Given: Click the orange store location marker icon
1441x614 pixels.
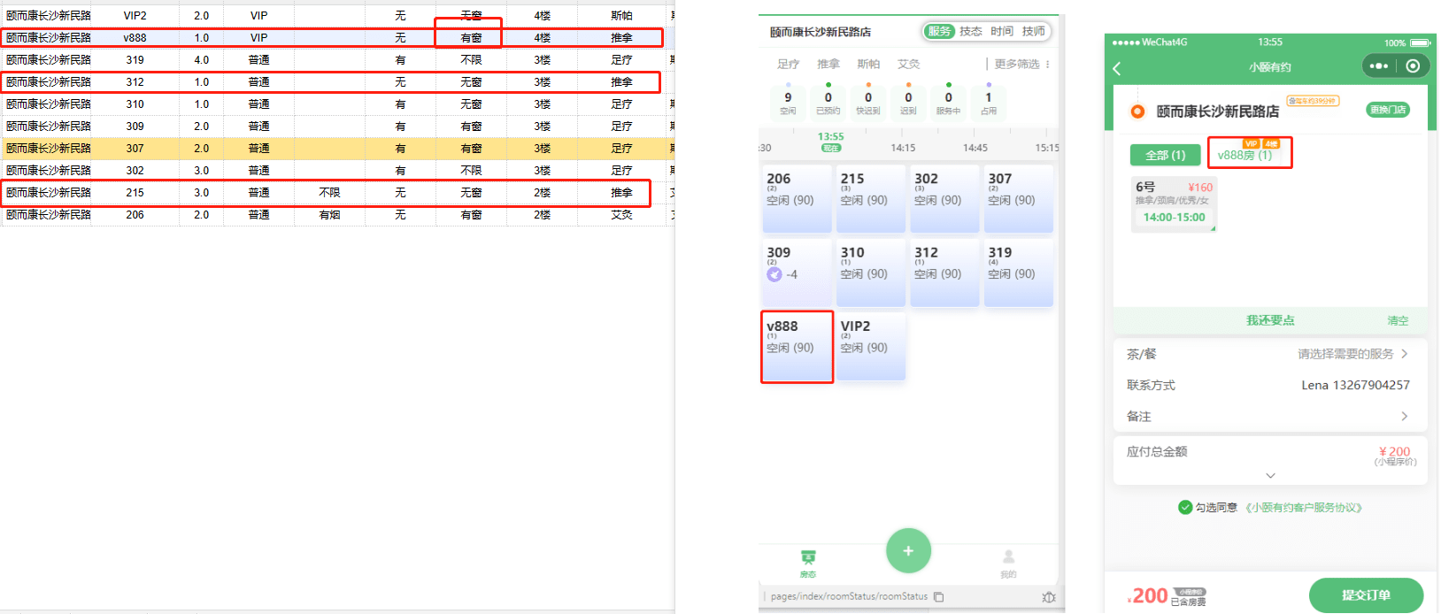Looking at the screenshot, I should tap(1137, 111).
